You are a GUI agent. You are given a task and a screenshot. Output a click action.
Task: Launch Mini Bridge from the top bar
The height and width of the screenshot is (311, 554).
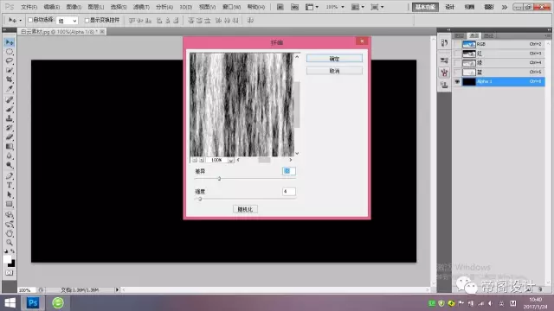pos(294,7)
